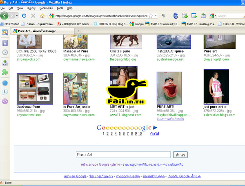
Task: Go to Home with the house icon
Action: [42, 16]
